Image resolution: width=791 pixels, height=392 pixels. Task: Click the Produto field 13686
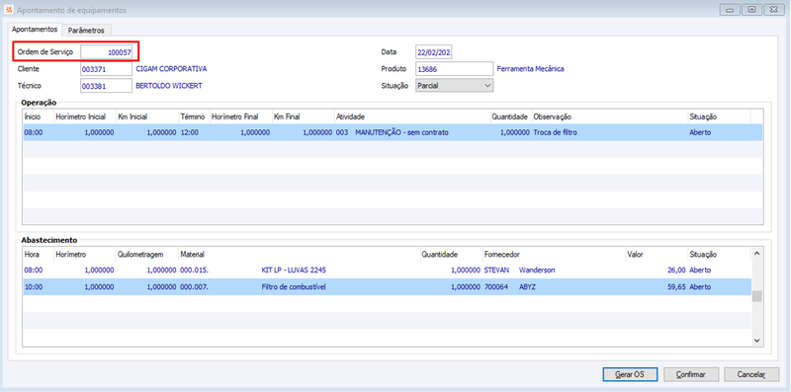454,69
